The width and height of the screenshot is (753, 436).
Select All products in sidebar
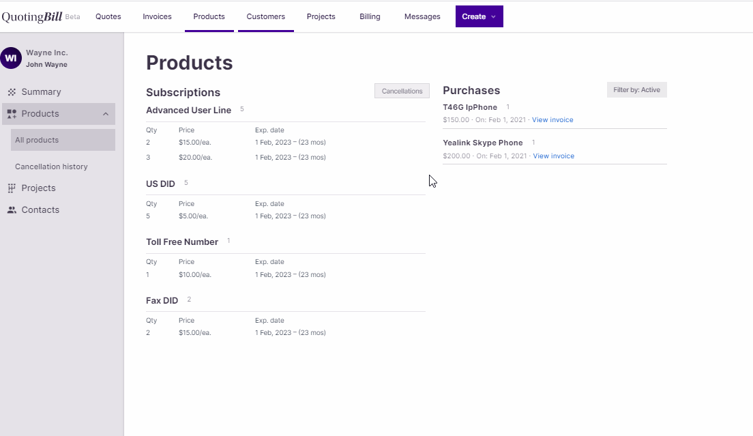[37, 140]
